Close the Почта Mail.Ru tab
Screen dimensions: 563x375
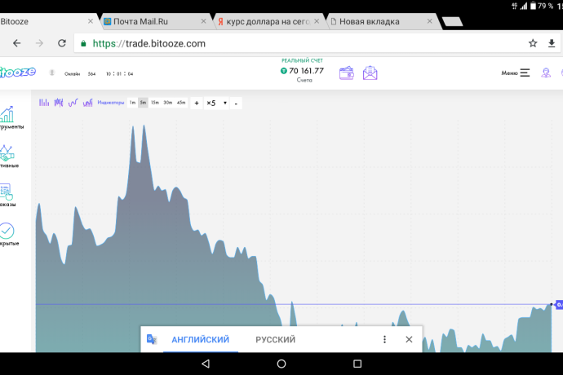point(203,21)
